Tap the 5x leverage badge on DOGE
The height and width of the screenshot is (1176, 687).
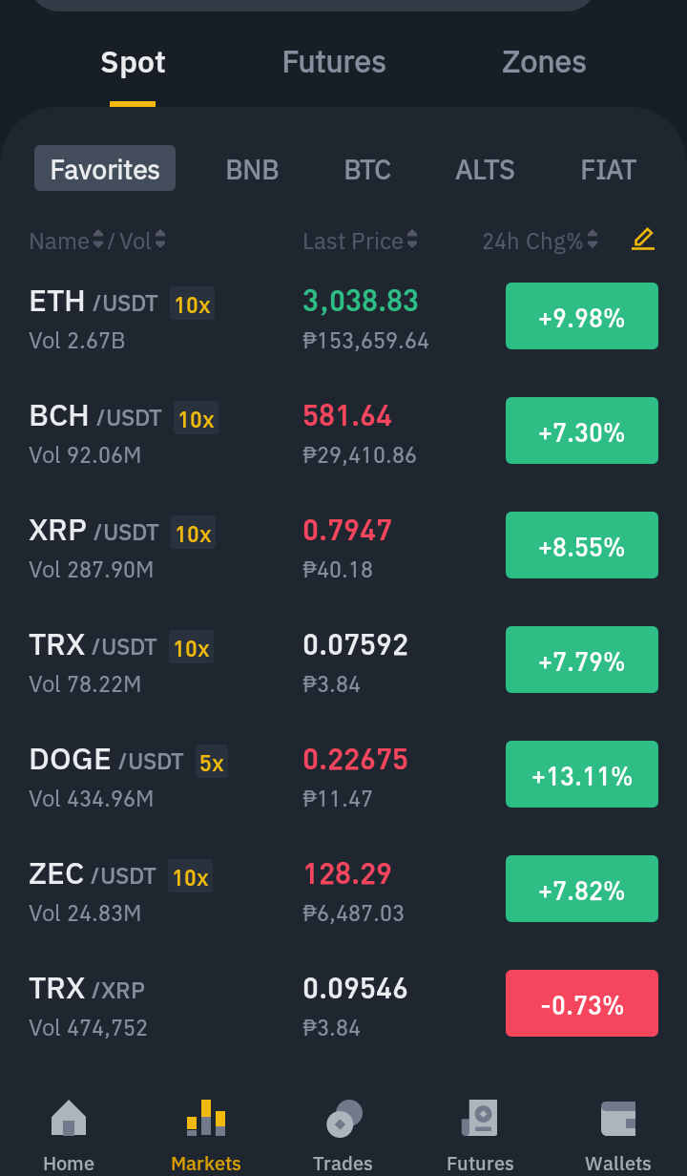[x=212, y=763]
